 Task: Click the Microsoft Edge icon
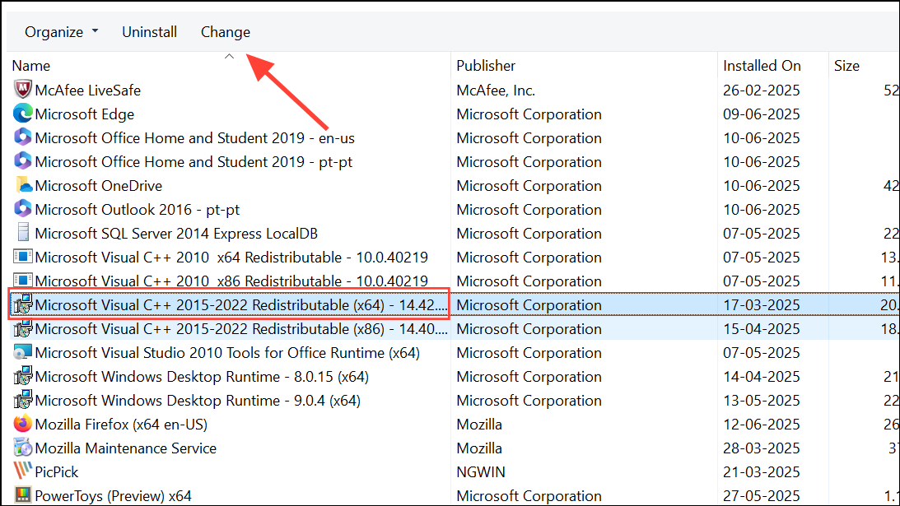pos(22,114)
